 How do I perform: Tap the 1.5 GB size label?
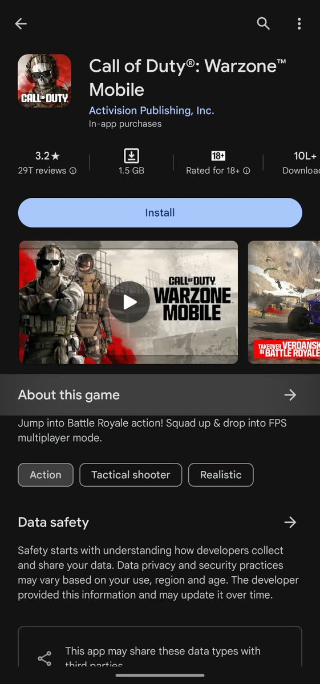(x=131, y=170)
